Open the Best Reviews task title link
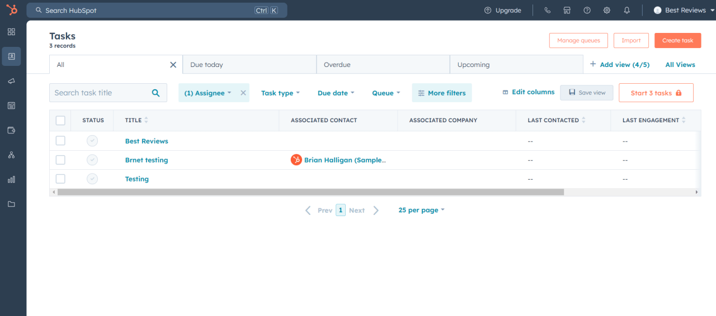The height and width of the screenshot is (316, 716). coord(147,141)
